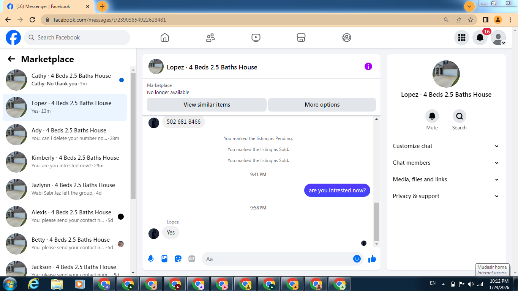The height and width of the screenshot is (291, 518).
Task: Search in conversation using magnifier icon
Action: (x=459, y=116)
